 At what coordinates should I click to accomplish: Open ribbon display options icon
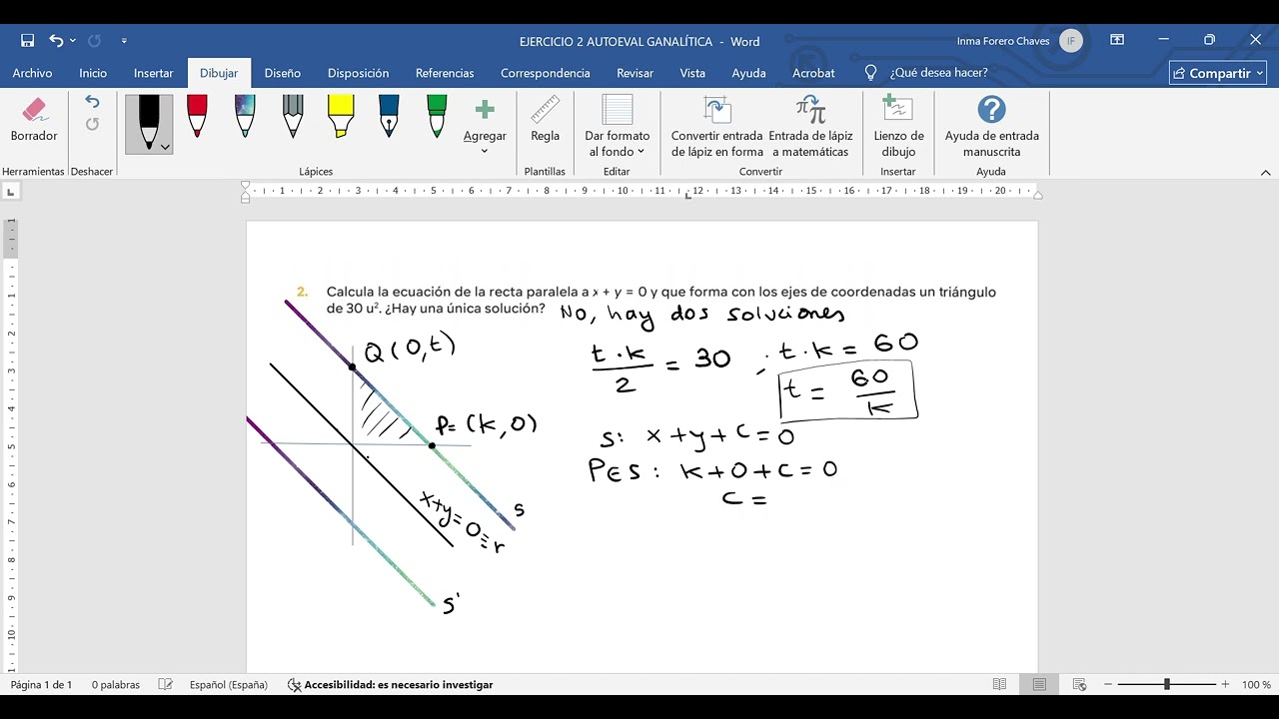click(1117, 40)
